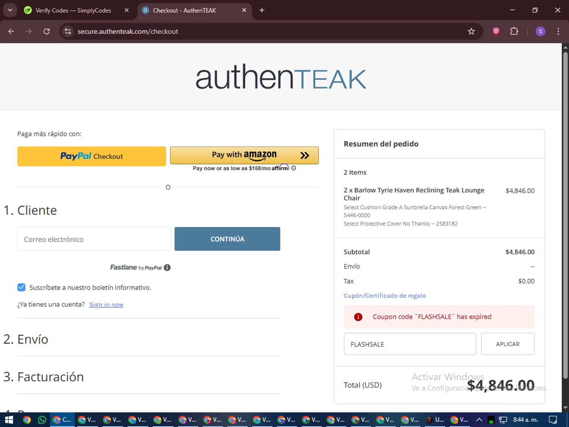The width and height of the screenshot is (569, 427).
Task: Click the page scrollbar up arrow
Action: coord(566,47)
